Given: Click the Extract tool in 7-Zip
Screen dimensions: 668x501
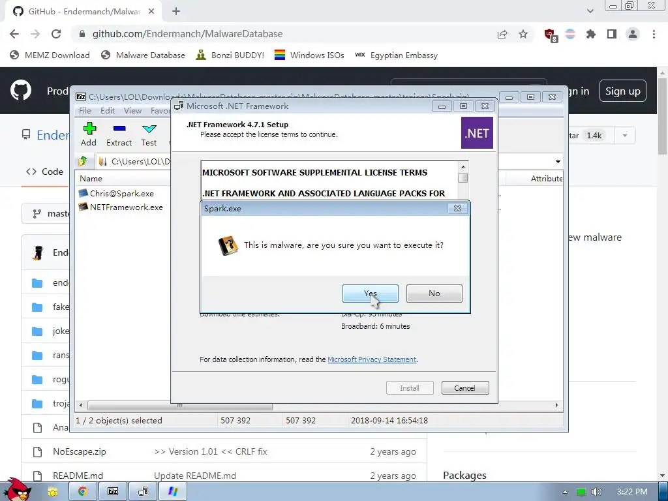Looking at the screenshot, I should pyautogui.click(x=119, y=134).
